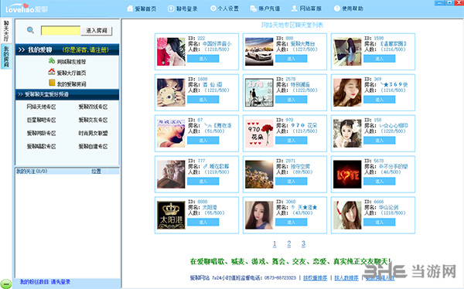The image size is (464, 289).
Task: Click the magnifier search icon
Action: [30, 30]
